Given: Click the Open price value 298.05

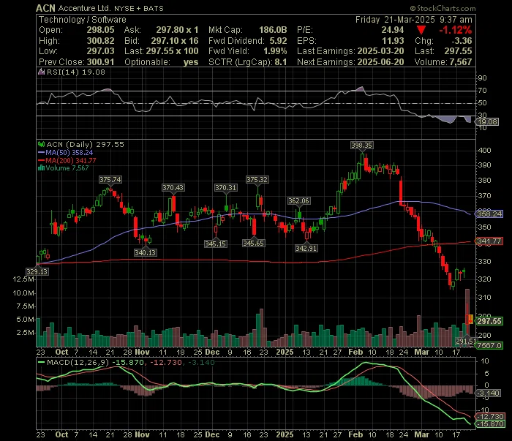Looking at the screenshot, I should tap(101, 30).
